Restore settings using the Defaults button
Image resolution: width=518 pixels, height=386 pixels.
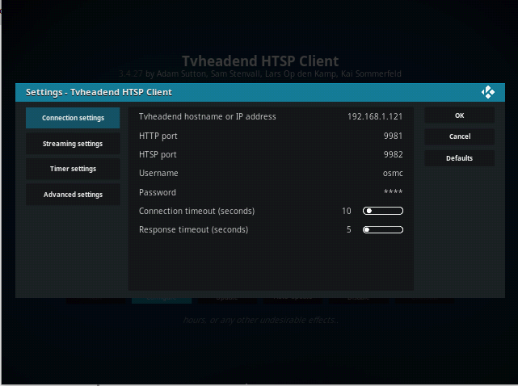(459, 158)
